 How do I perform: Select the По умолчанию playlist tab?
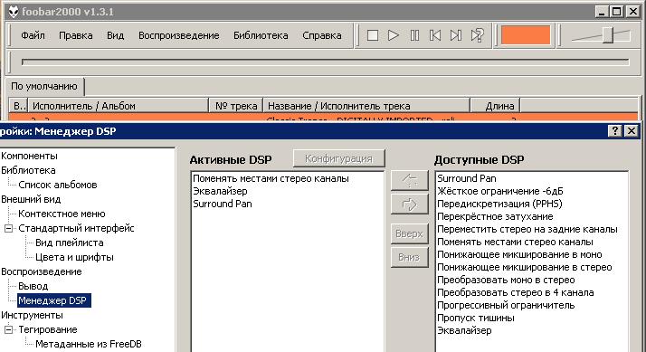point(44,86)
